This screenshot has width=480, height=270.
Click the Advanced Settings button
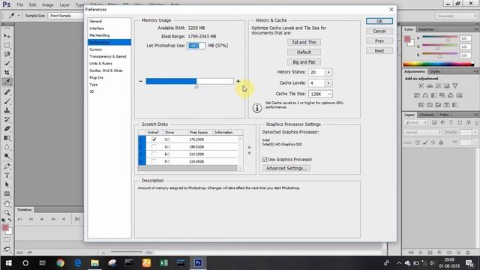pos(286,168)
